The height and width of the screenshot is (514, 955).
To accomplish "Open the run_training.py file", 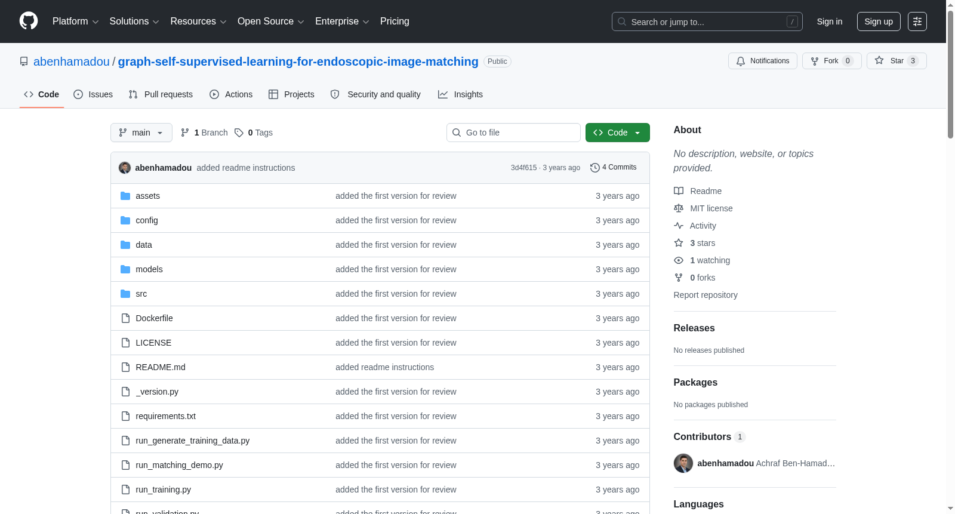I will (163, 490).
